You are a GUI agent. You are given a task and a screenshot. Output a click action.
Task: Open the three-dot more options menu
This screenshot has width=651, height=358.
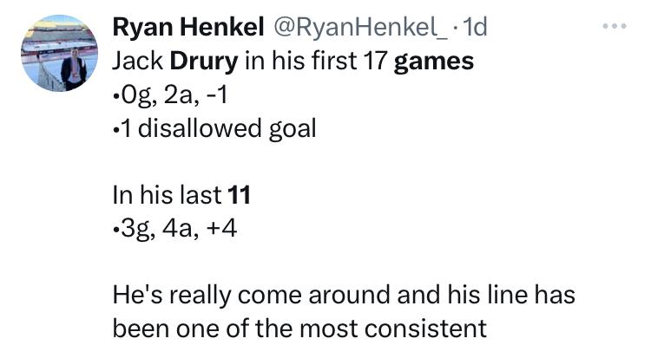(615, 26)
